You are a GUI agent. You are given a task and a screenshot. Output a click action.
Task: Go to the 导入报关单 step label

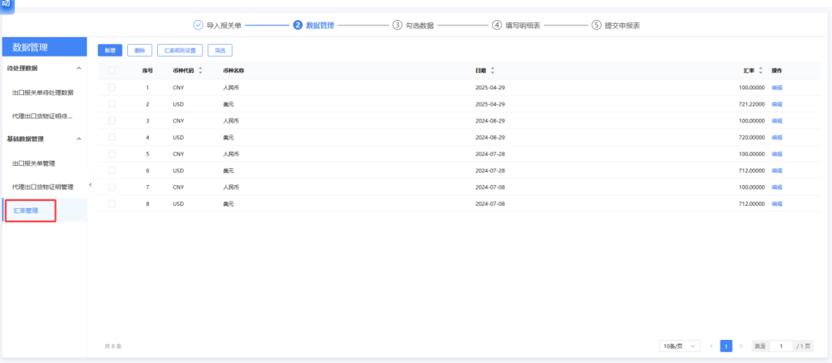224,25
